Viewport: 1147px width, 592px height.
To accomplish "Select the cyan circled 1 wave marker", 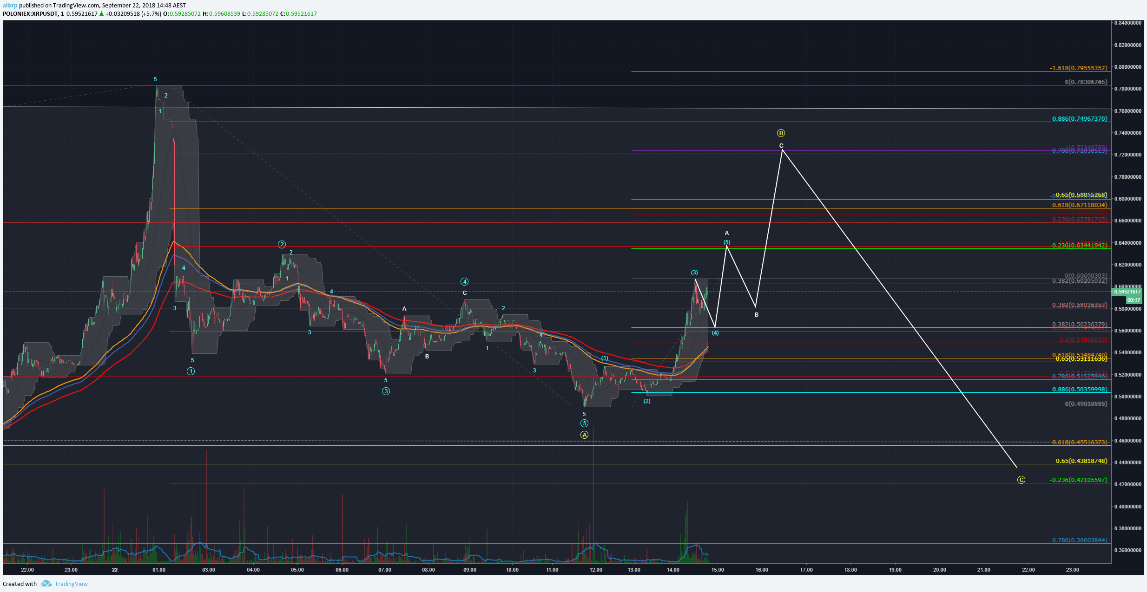I will pyautogui.click(x=191, y=371).
